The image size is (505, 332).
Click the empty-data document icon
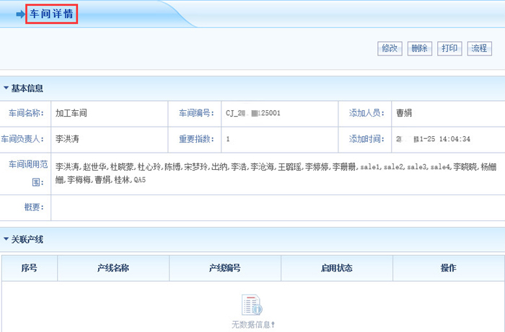click(252, 305)
